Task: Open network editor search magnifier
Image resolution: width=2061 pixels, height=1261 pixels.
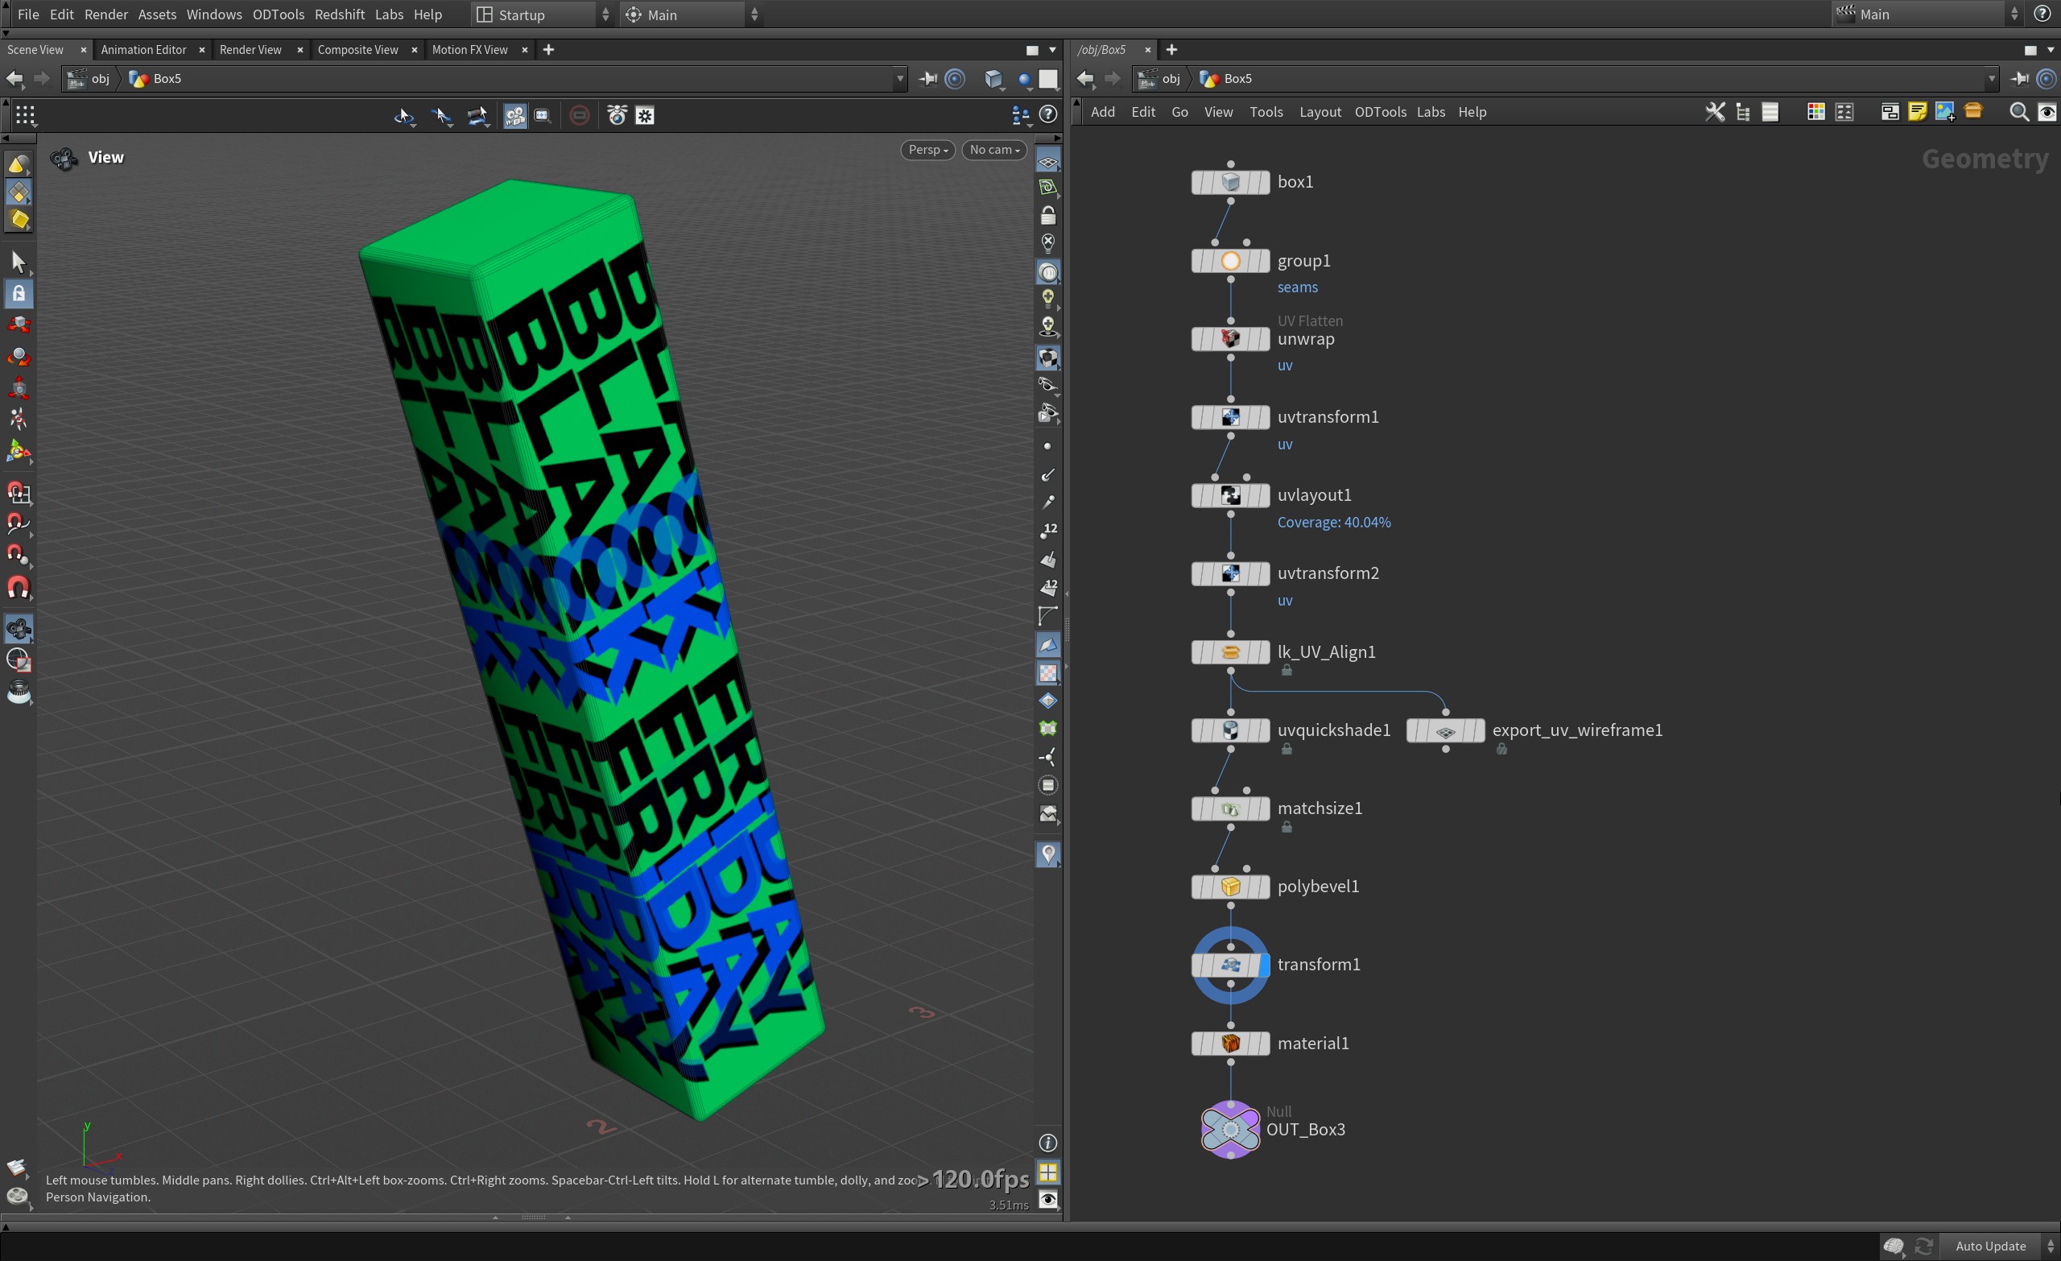Action: 2018,112
